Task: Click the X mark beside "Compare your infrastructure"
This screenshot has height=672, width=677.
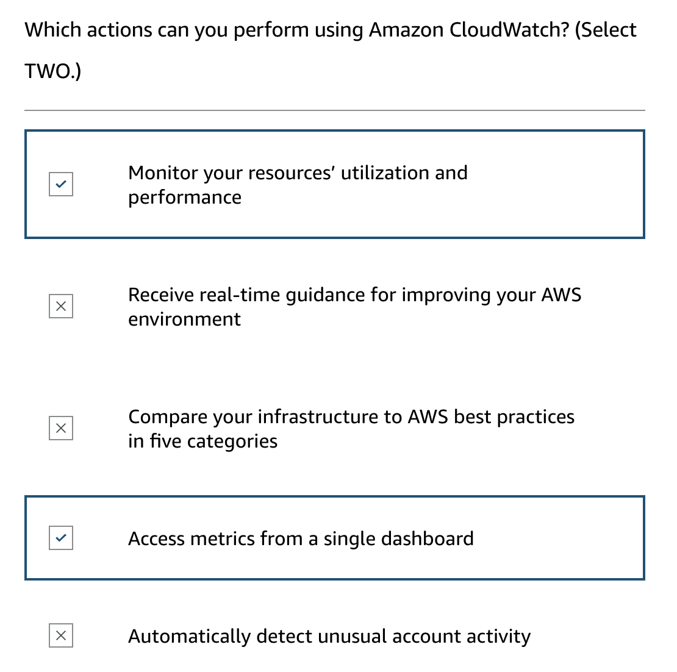Action: [x=61, y=428]
